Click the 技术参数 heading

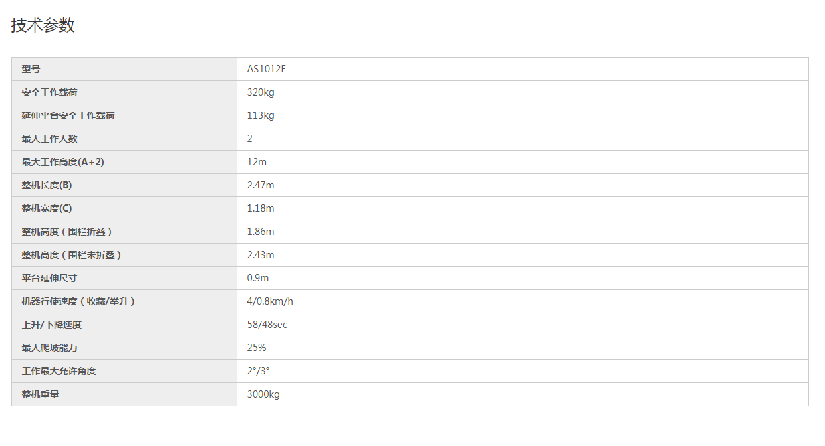[43, 25]
